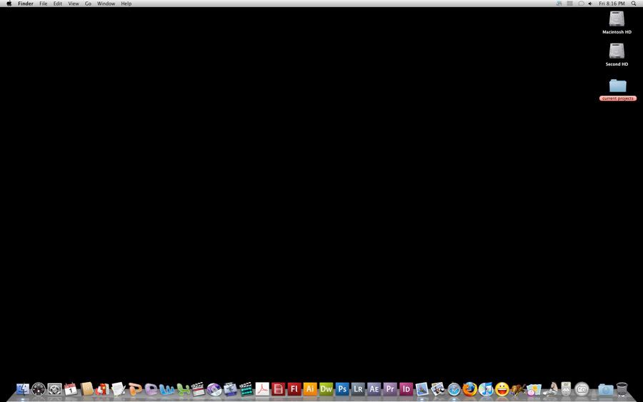Open the screenshot camera app in Dock

582,389
